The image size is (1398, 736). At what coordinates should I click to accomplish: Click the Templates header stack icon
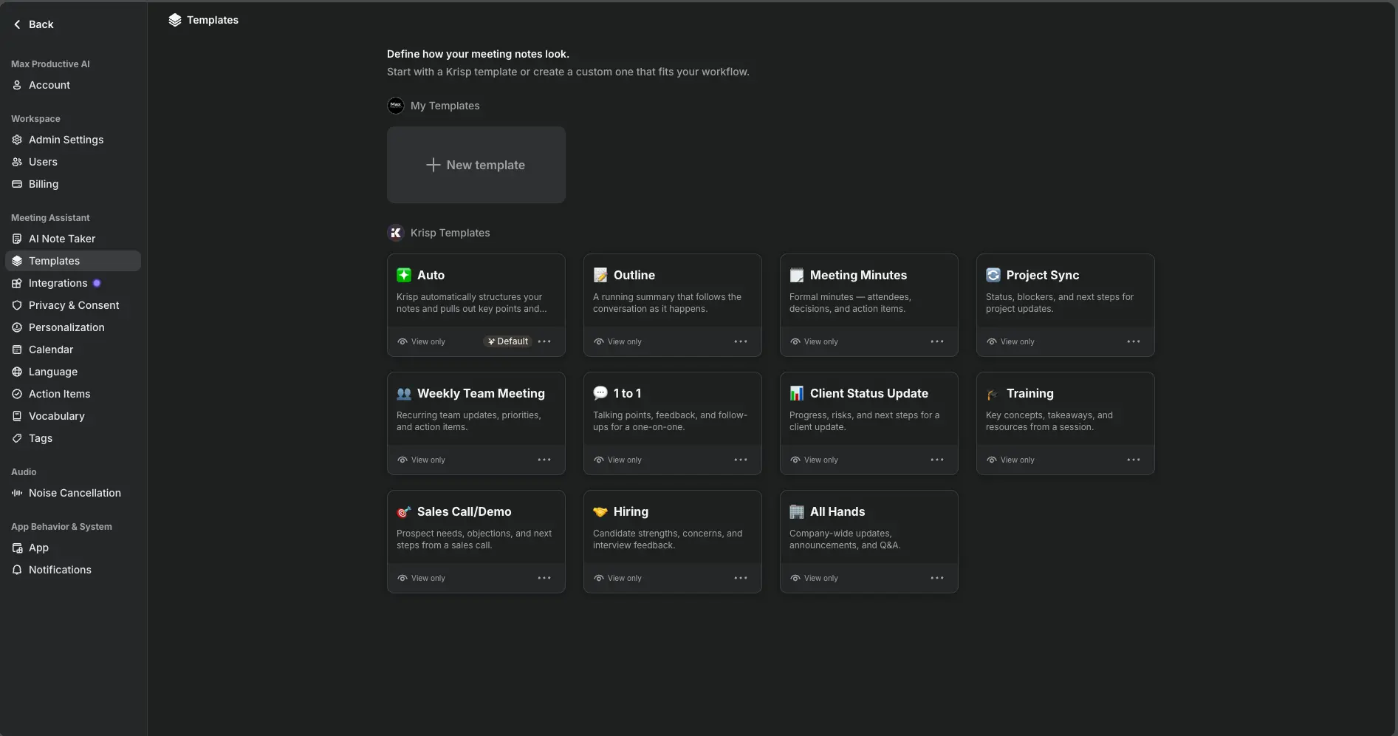(175, 20)
